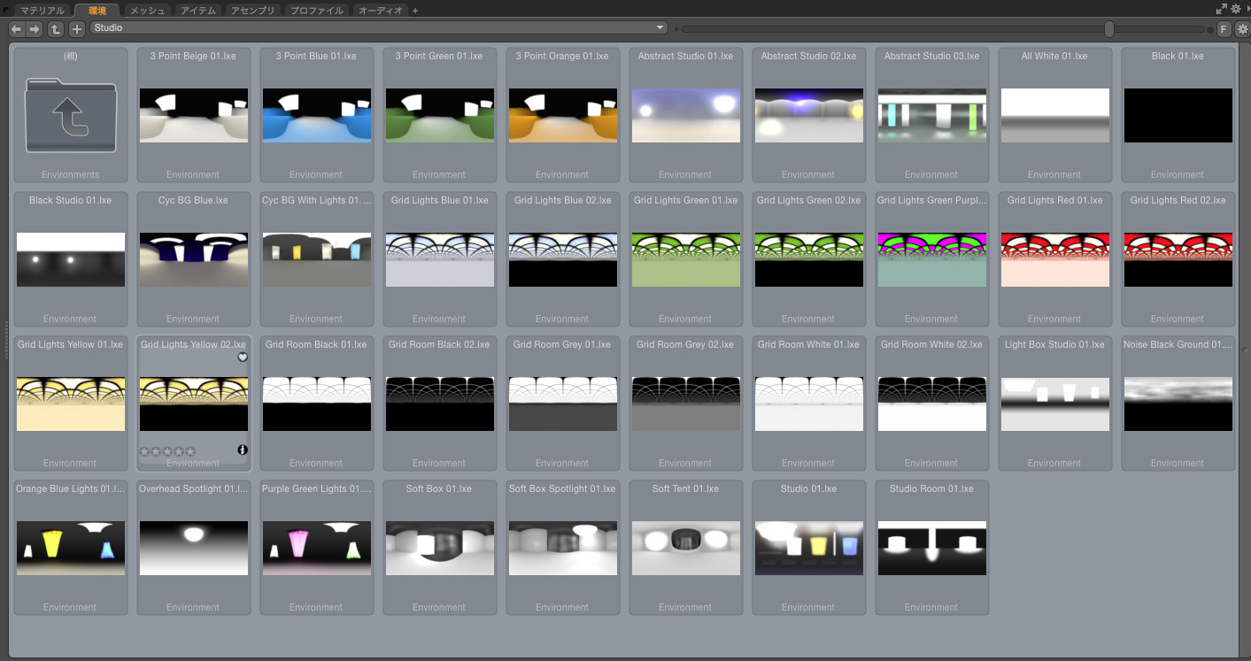Pick Grid Lights Green 02 preset
The height and width of the screenshot is (661, 1251).
point(808,259)
